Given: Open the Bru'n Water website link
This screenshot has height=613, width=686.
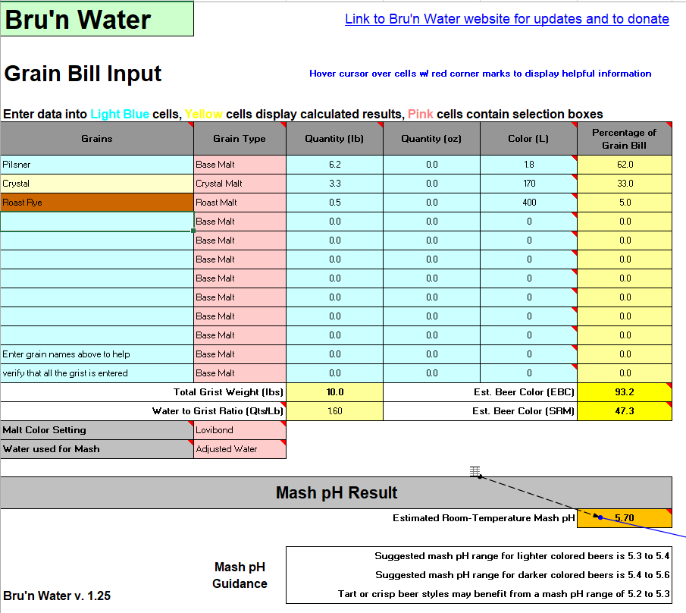Looking at the screenshot, I should tap(506, 19).
